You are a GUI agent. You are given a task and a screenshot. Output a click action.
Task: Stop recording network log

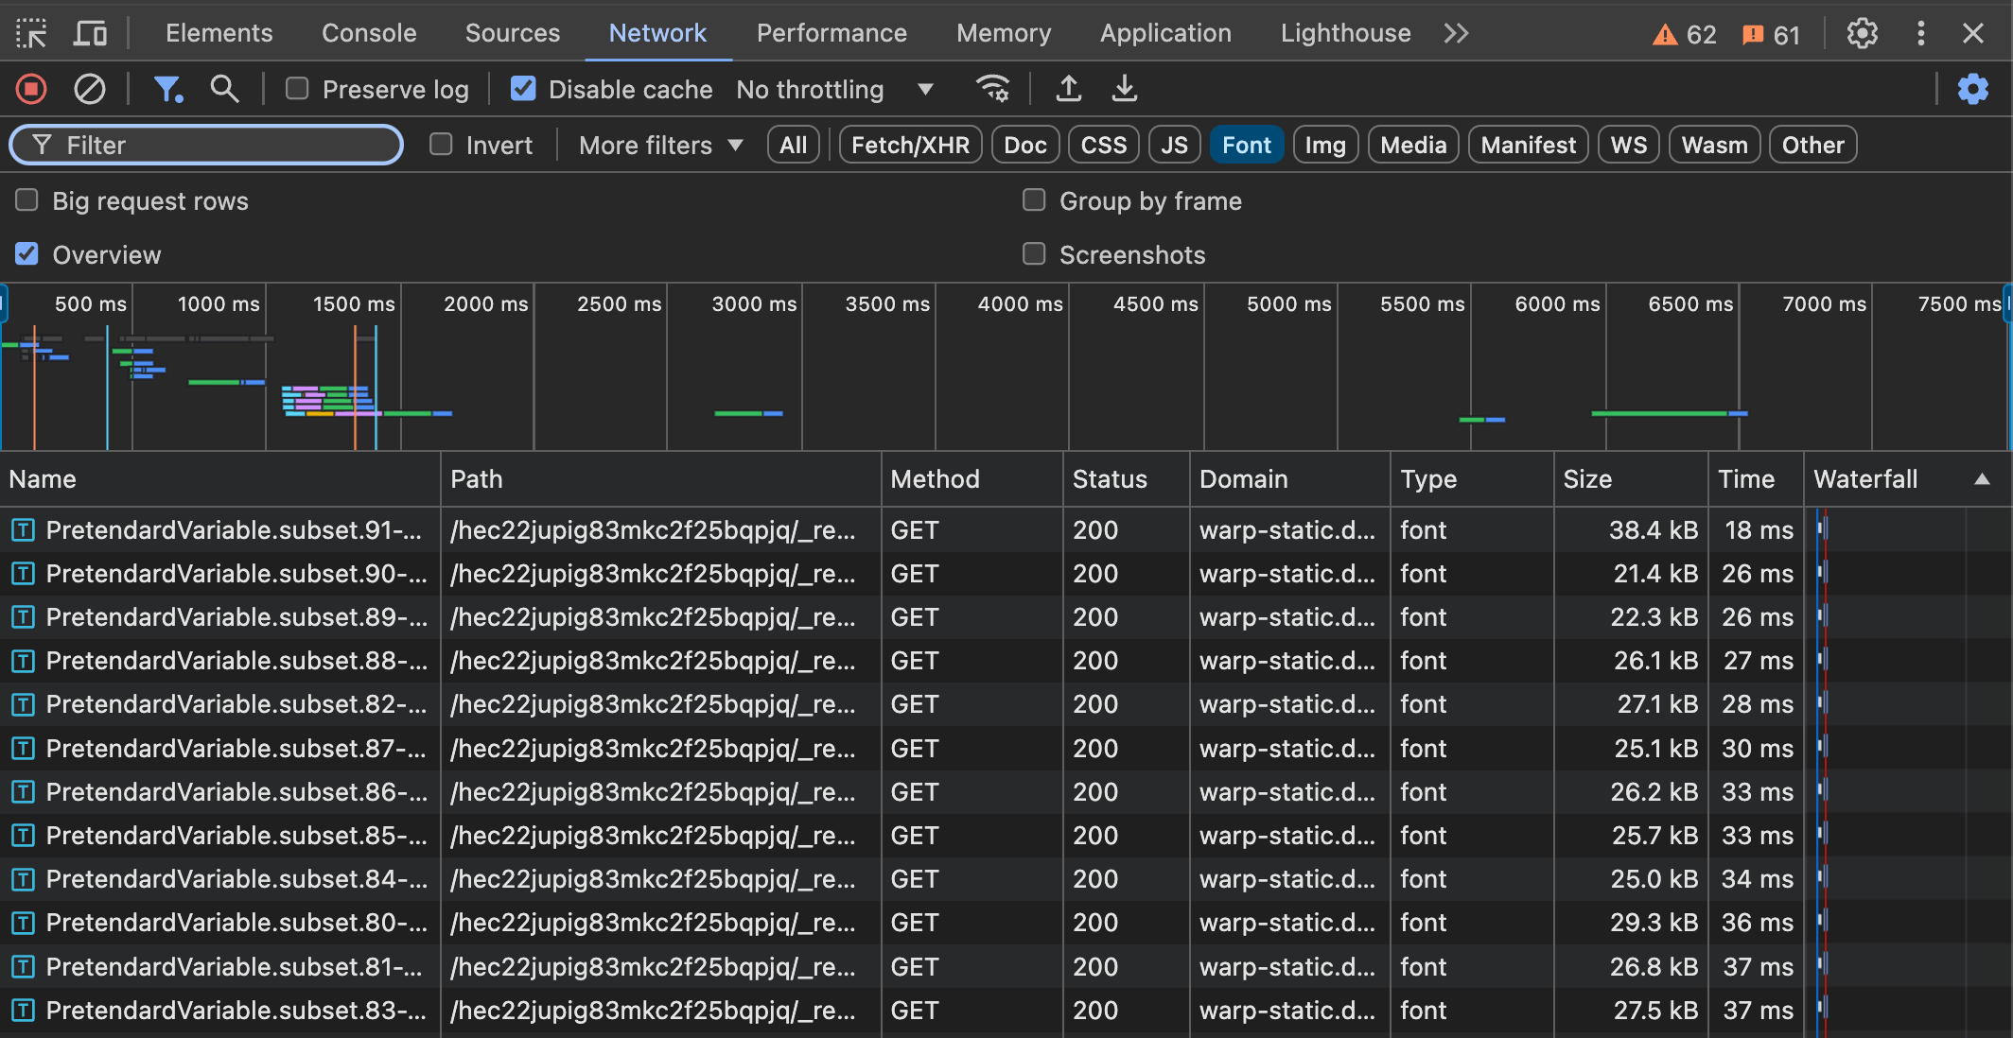pos(31,90)
